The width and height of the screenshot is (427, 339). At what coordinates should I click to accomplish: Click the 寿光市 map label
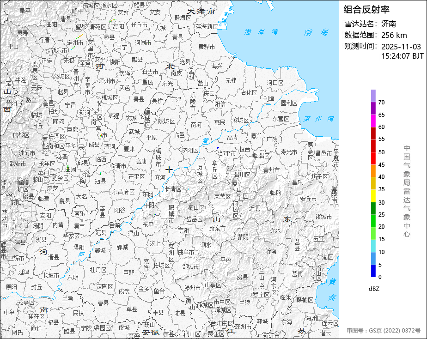tap(289, 152)
